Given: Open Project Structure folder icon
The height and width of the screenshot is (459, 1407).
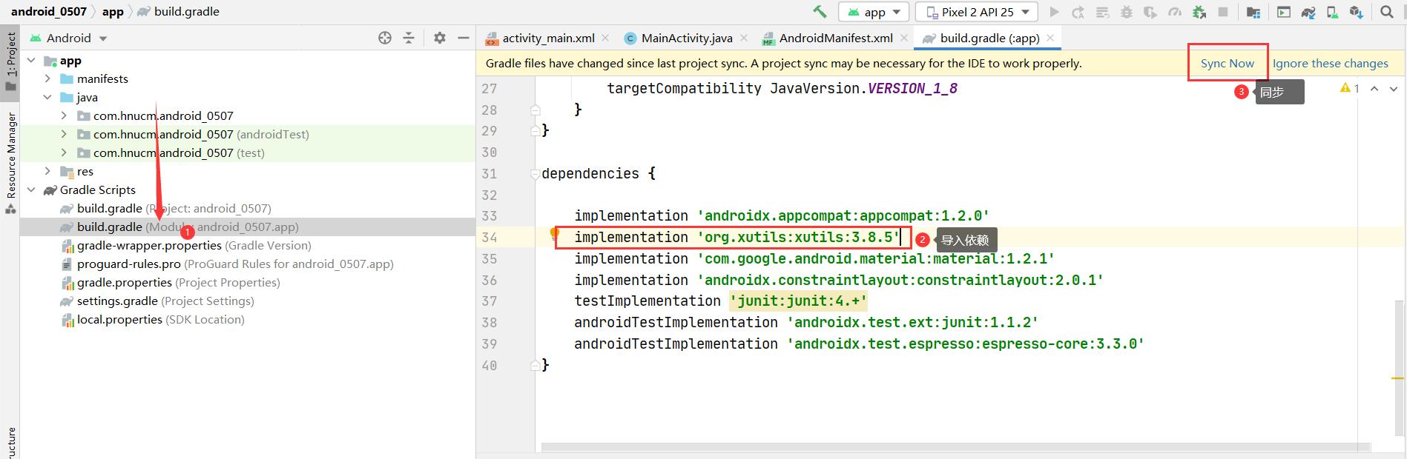Looking at the screenshot, I should [x=1253, y=12].
